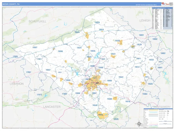Click ZIP code 17026
This screenshot has height=131, width=175.
coord(15,56)
